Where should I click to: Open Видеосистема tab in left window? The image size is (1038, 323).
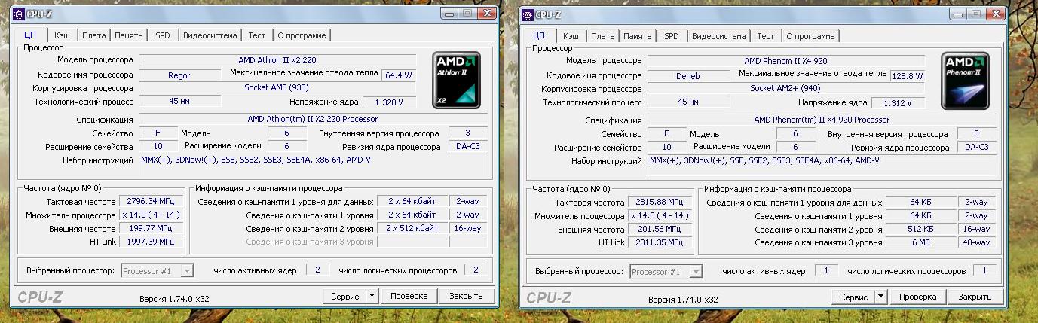(211, 35)
